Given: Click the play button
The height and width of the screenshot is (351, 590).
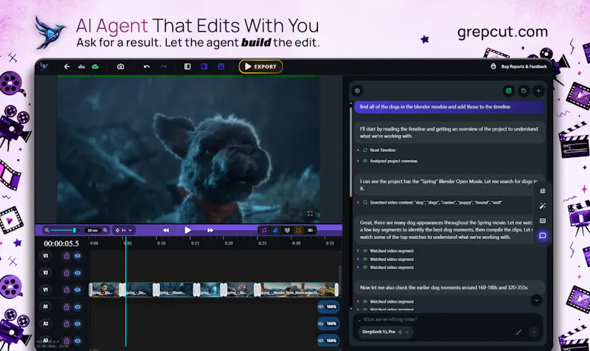Looking at the screenshot, I should click(188, 230).
